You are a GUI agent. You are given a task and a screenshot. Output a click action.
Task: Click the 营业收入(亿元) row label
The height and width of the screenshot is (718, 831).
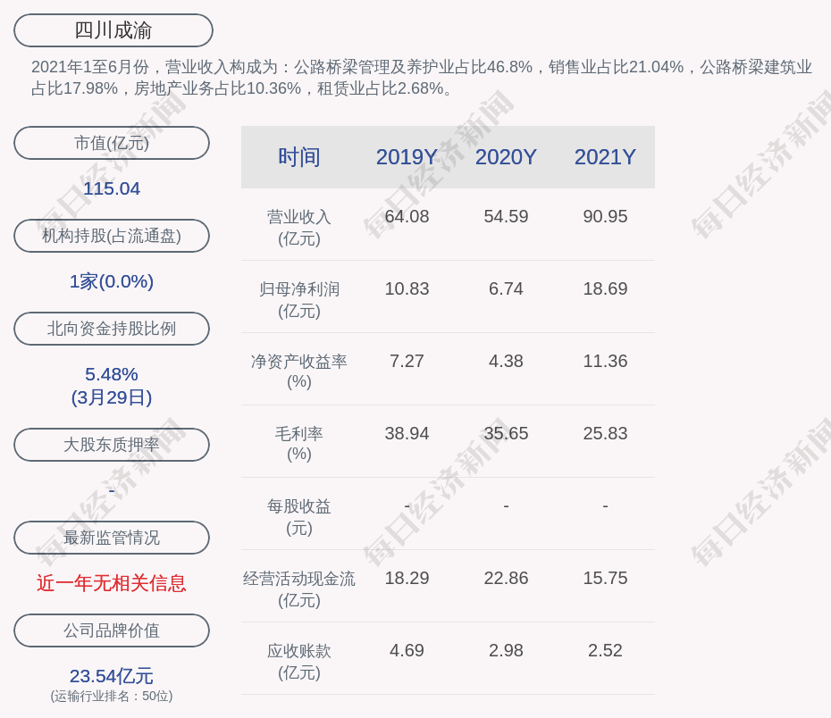pos(299,227)
